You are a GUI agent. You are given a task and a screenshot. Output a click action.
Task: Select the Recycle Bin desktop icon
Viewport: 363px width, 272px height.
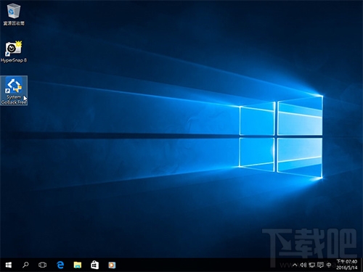coord(14,14)
